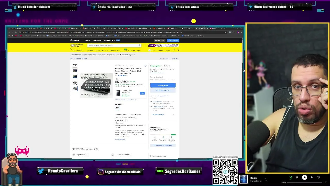Image resolution: width=330 pixels, height=186 pixels.
Task: Click the Instagram icon in overlay
Action: click(x=101, y=172)
